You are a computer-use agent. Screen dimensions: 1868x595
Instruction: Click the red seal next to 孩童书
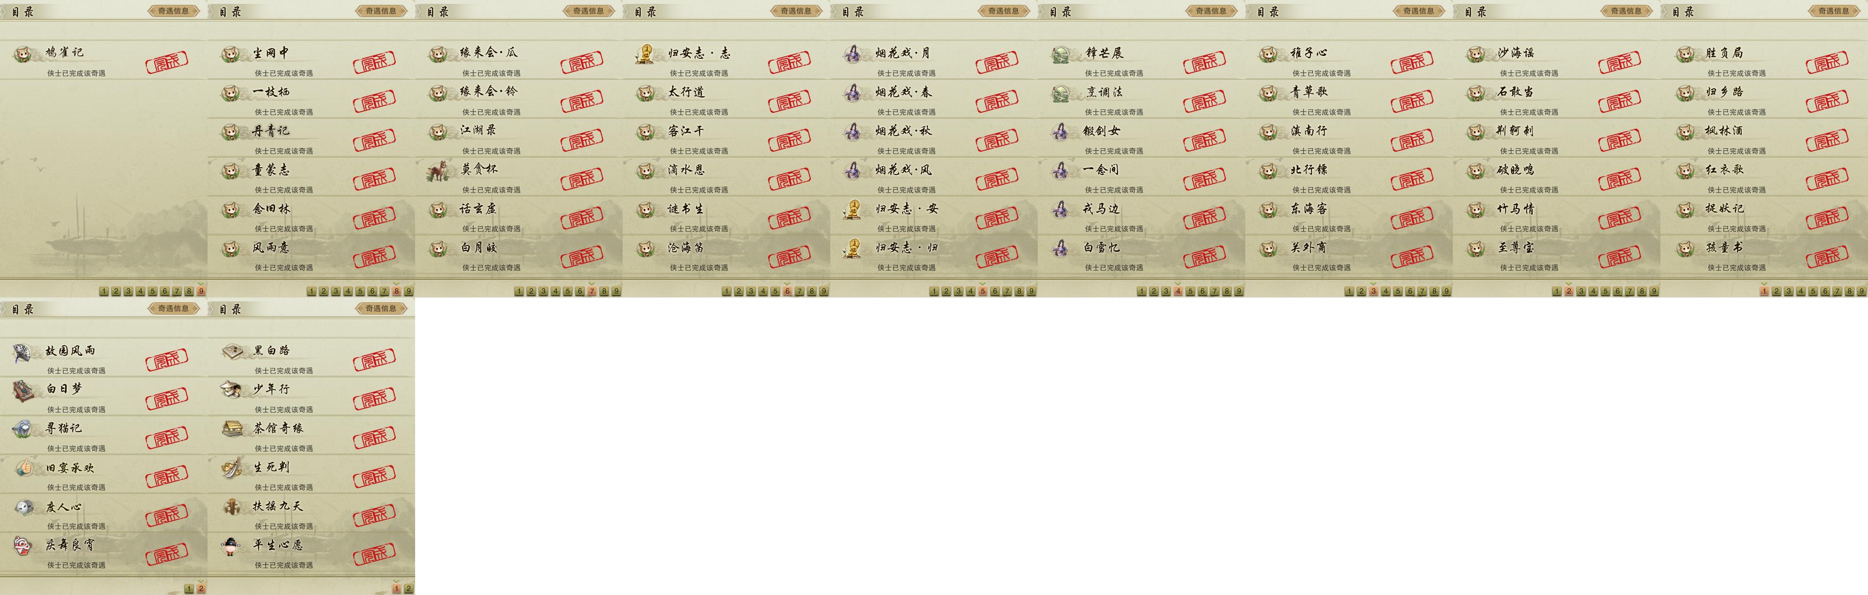[1827, 257]
